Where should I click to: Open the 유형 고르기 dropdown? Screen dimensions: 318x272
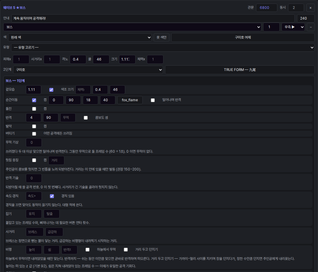pyautogui.click(x=163, y=47)
